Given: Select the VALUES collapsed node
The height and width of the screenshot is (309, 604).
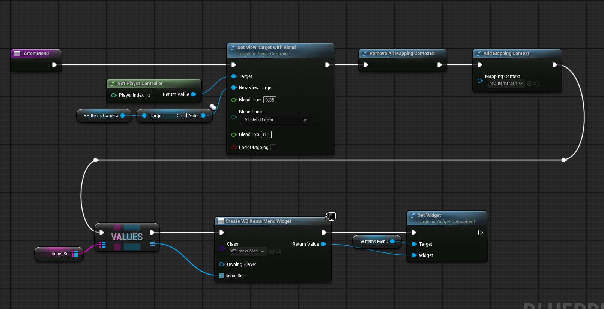Looking at the screenshot, I should point(127,237).
